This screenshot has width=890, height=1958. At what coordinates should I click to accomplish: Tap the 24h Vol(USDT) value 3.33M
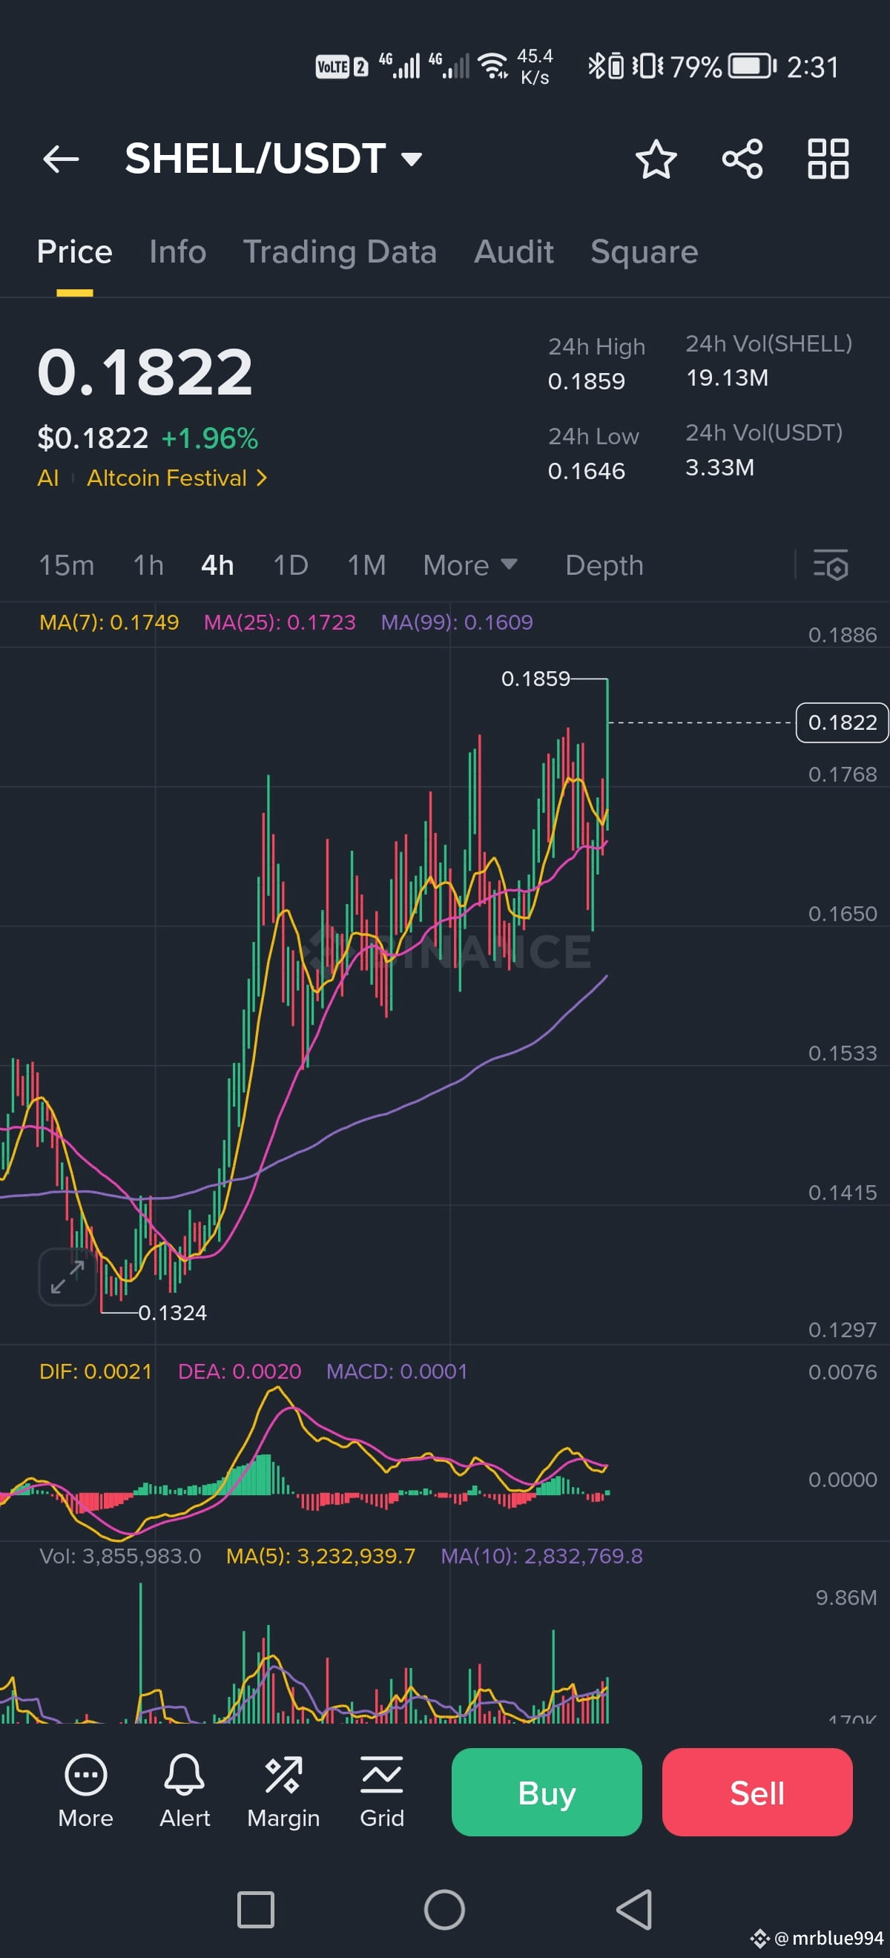click(x=719, y=467)
